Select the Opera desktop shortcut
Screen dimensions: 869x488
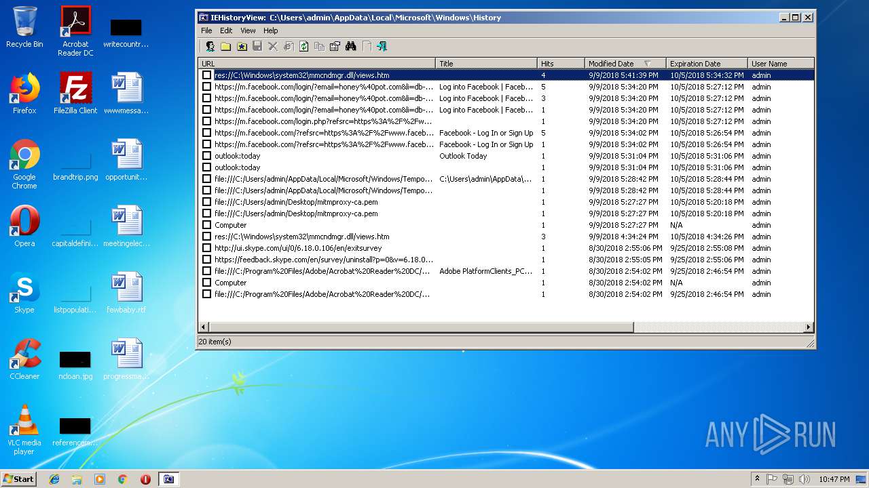pyautogui.click(x=24, y=226)
